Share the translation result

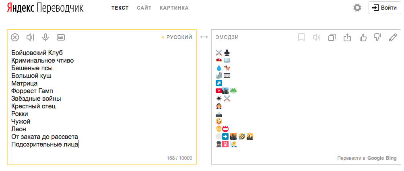[347, 37]
